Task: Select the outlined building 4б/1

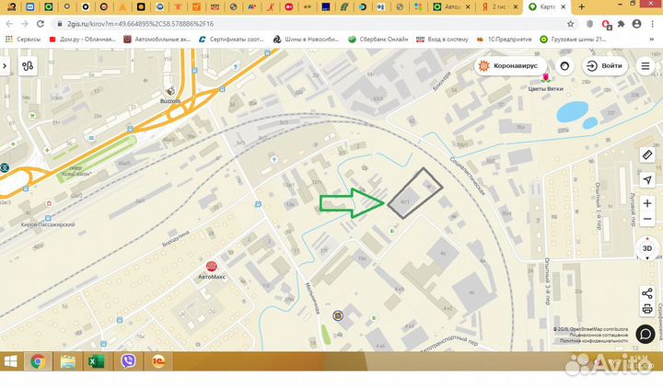Action: pyautogui.click(x=414, y=194)
